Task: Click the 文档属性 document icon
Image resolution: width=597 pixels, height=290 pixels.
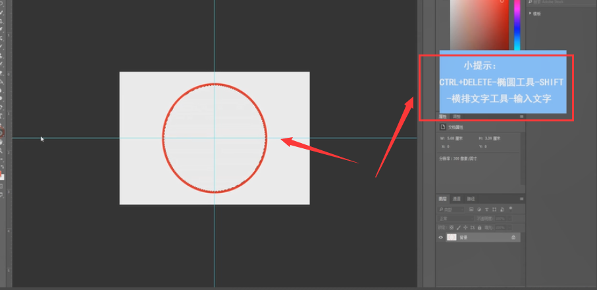Action: coord(443,127)
